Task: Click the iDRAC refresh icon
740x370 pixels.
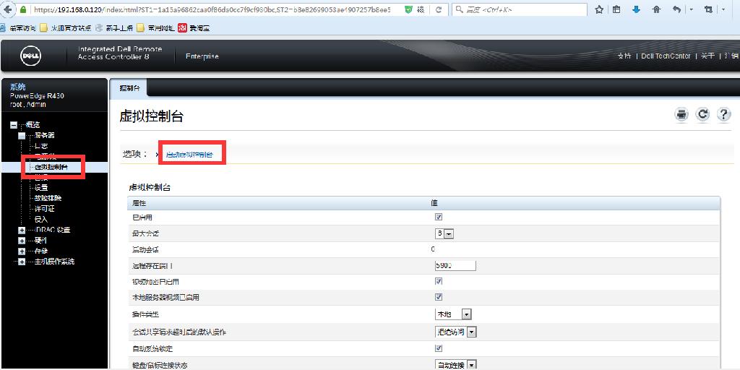Action: (702, 115)
